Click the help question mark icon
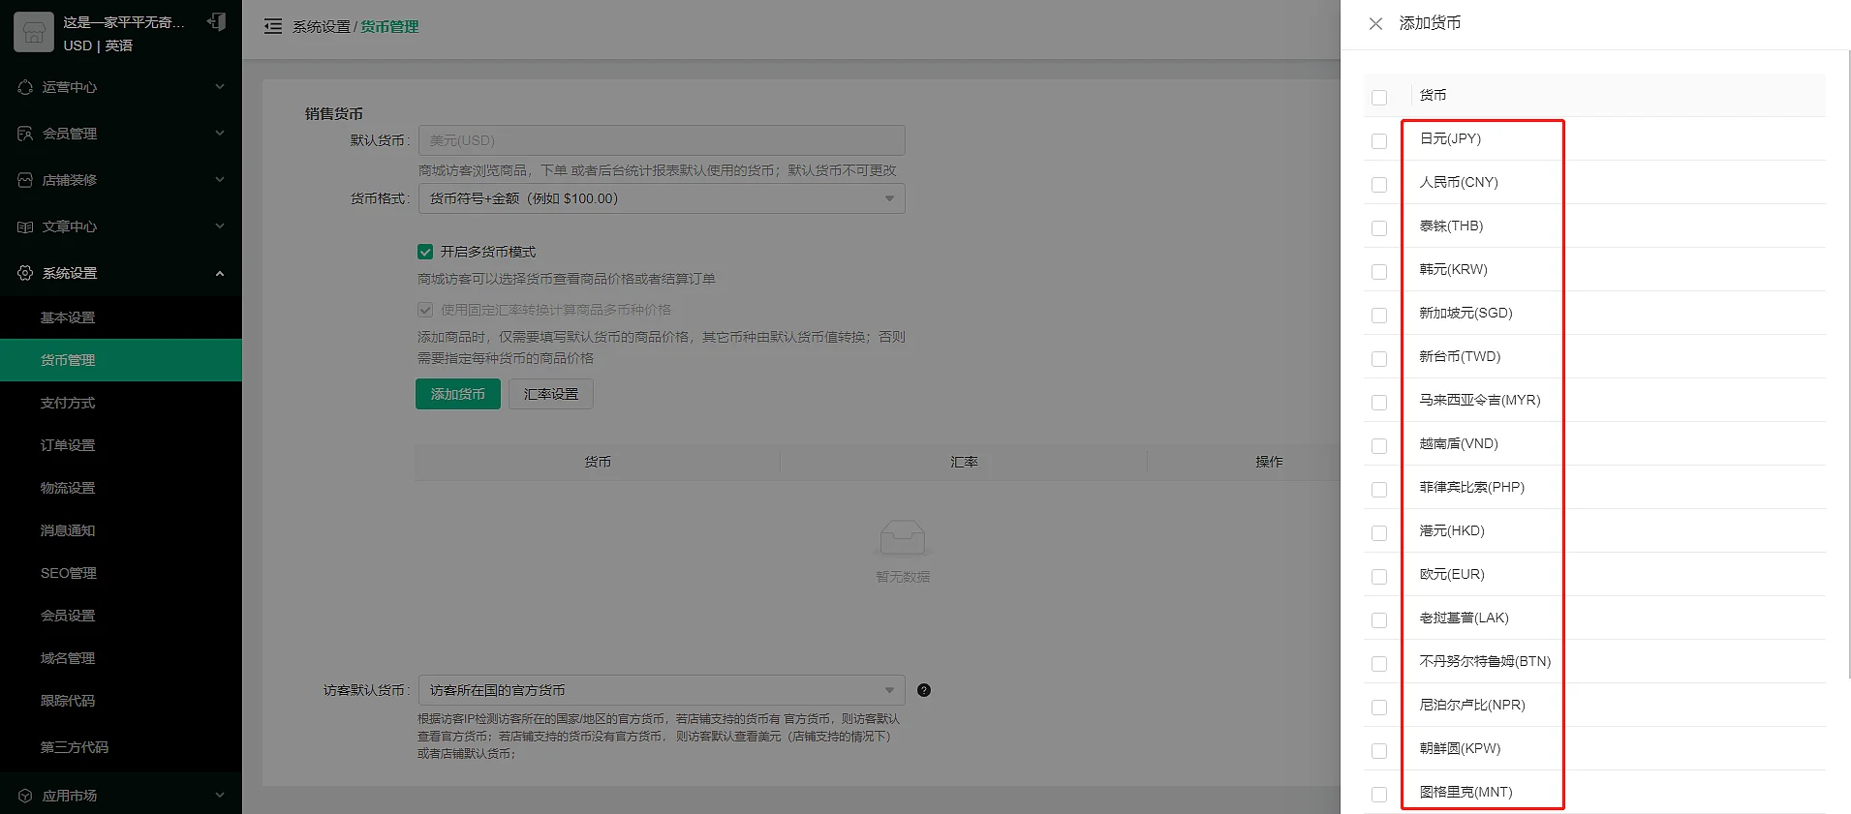This screenshot has width=1851, height=814. [x=924, y=690]
